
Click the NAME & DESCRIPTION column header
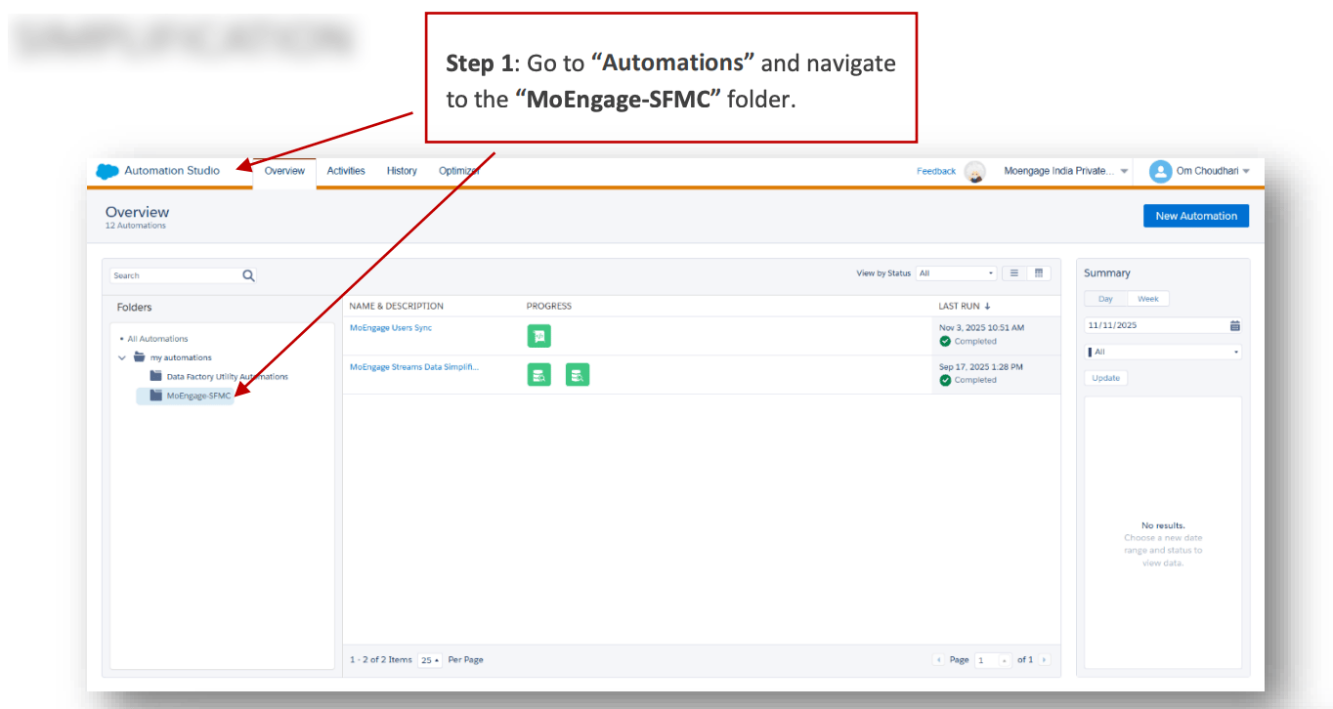pos(397,306)
